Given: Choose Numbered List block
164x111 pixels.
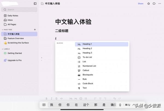Looking at the screenshot, I should pyautogui.click(x=102, y=66).
